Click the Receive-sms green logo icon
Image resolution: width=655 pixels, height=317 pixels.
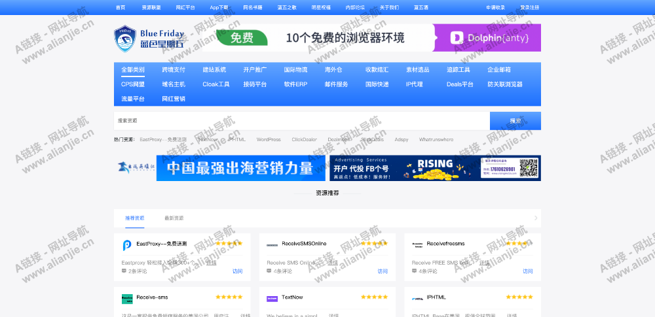127,299
